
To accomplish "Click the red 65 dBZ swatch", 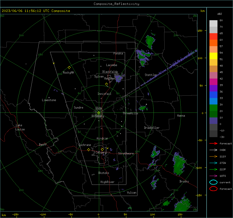I will point(213,37).
